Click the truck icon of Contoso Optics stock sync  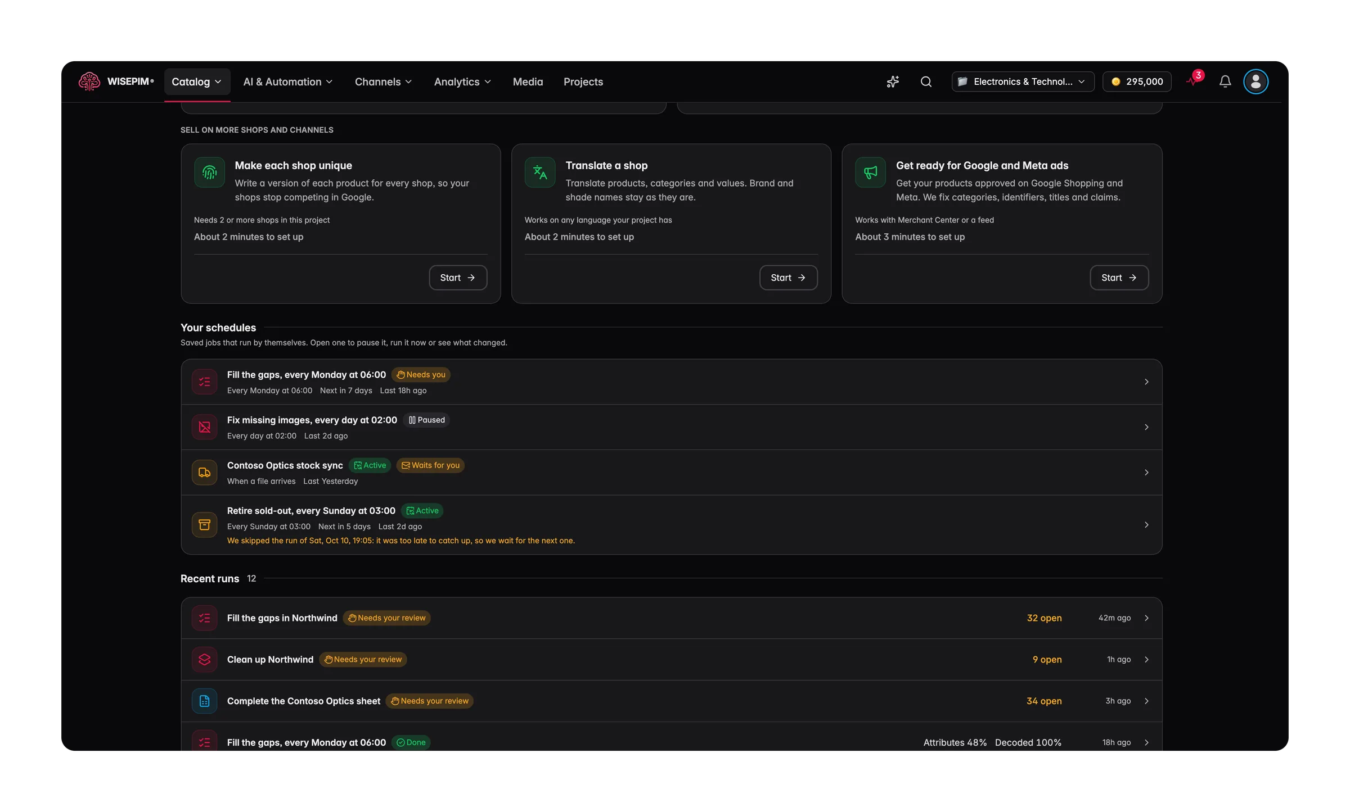205,473
